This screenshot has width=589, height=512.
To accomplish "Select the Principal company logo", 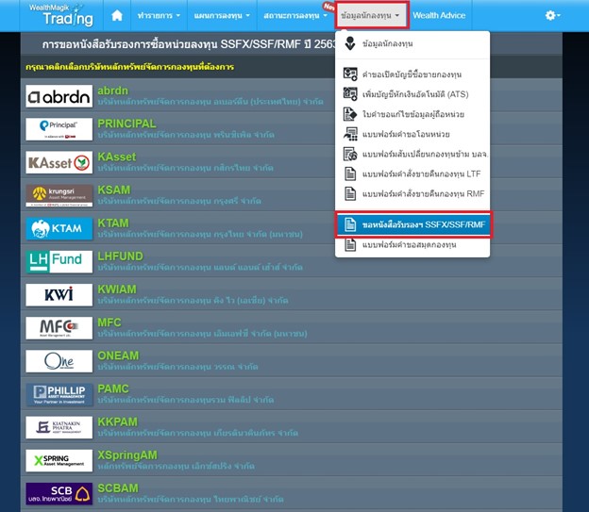I will click(x=59, y=129).
